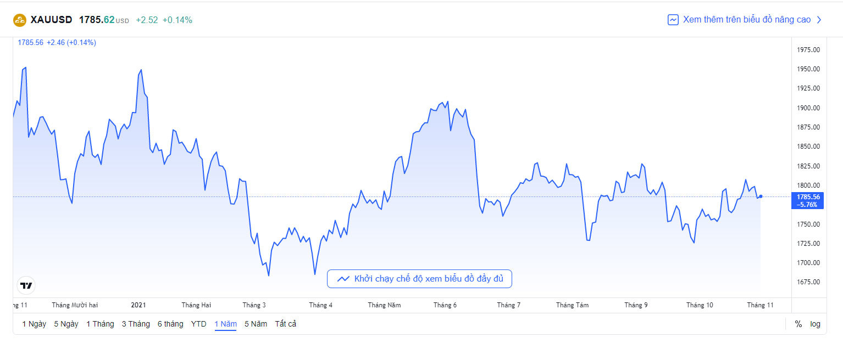843x354 pixels.
Task: Switch to the '5 Năm' range
Action: (x=256, y=324)
